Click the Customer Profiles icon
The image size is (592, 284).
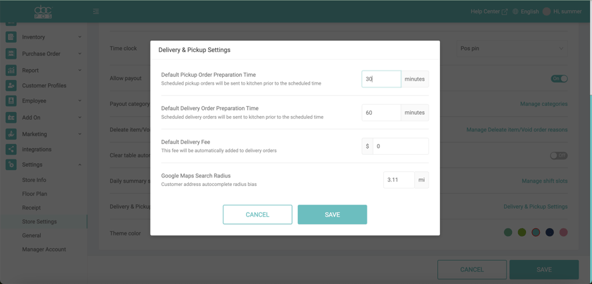(11, 85)
